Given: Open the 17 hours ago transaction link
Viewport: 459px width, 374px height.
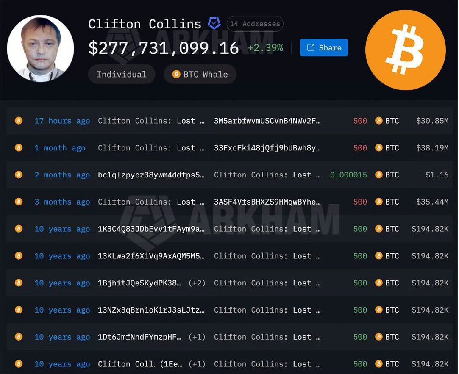Looking at the screenshot, I should tap(62, 121).
